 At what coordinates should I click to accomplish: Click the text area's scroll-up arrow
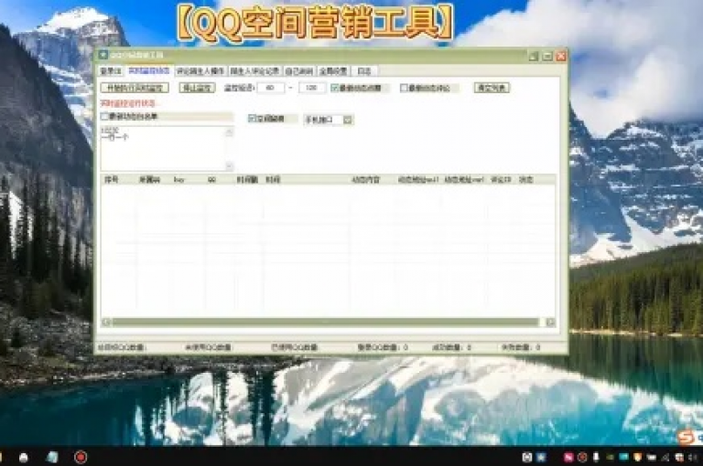pyautogui.click(x=229, y=132)
